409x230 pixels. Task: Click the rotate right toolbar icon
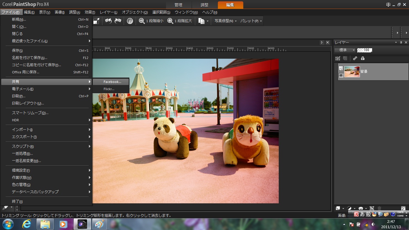[x=118, y=21]
